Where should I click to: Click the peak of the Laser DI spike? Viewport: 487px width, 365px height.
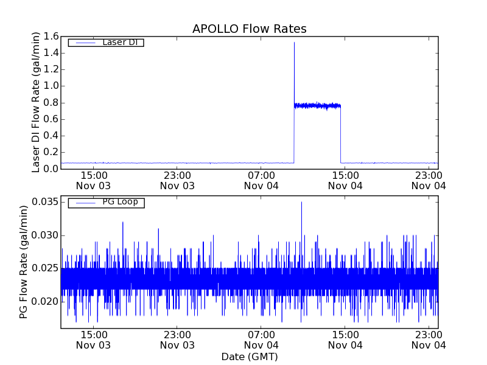[294, 43]
